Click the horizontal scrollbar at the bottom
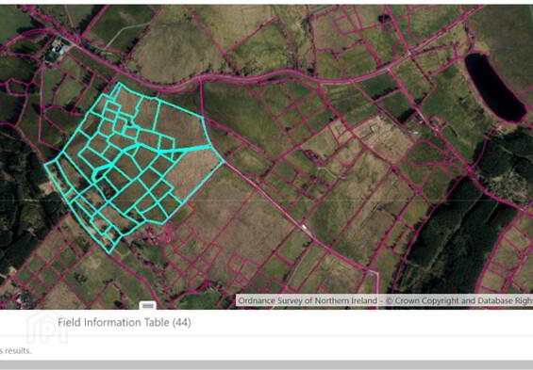533x370 pixels. [x=266, y=365]
